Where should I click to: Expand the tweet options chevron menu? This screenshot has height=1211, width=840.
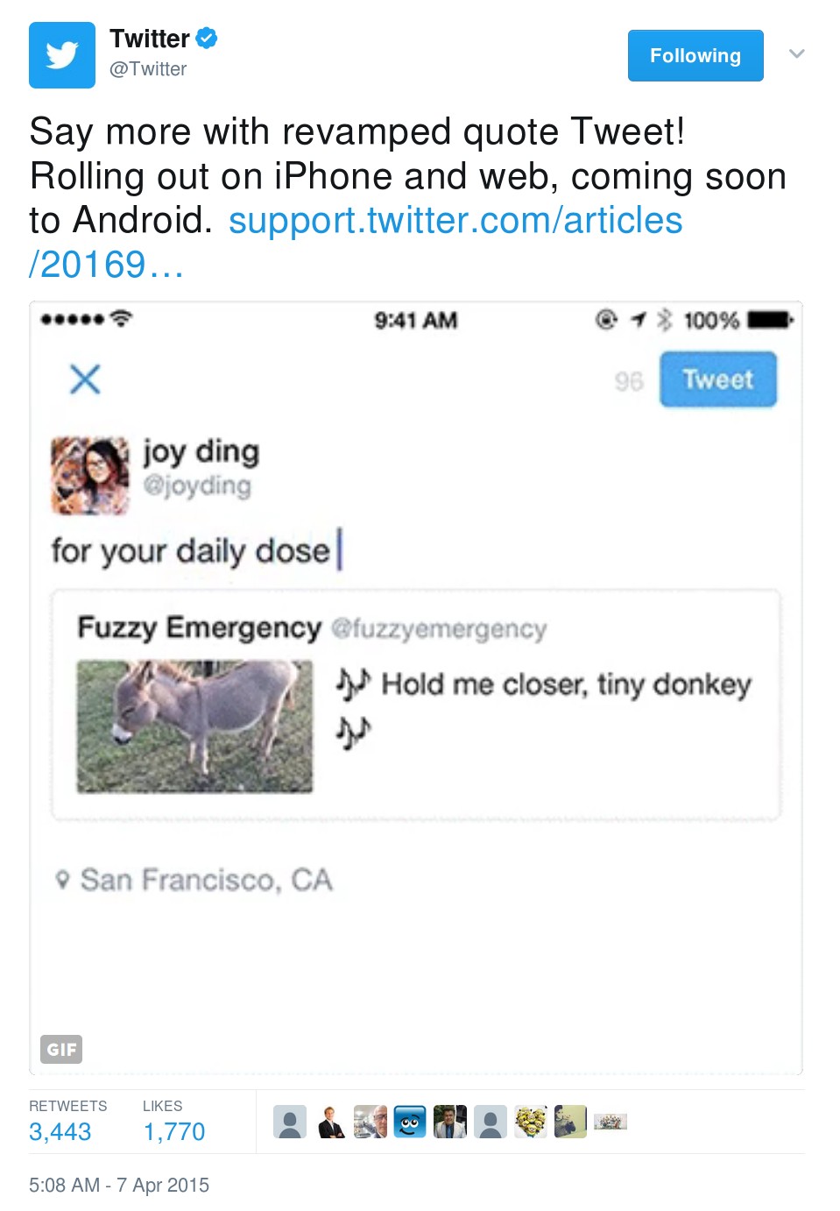click(796, 54)
